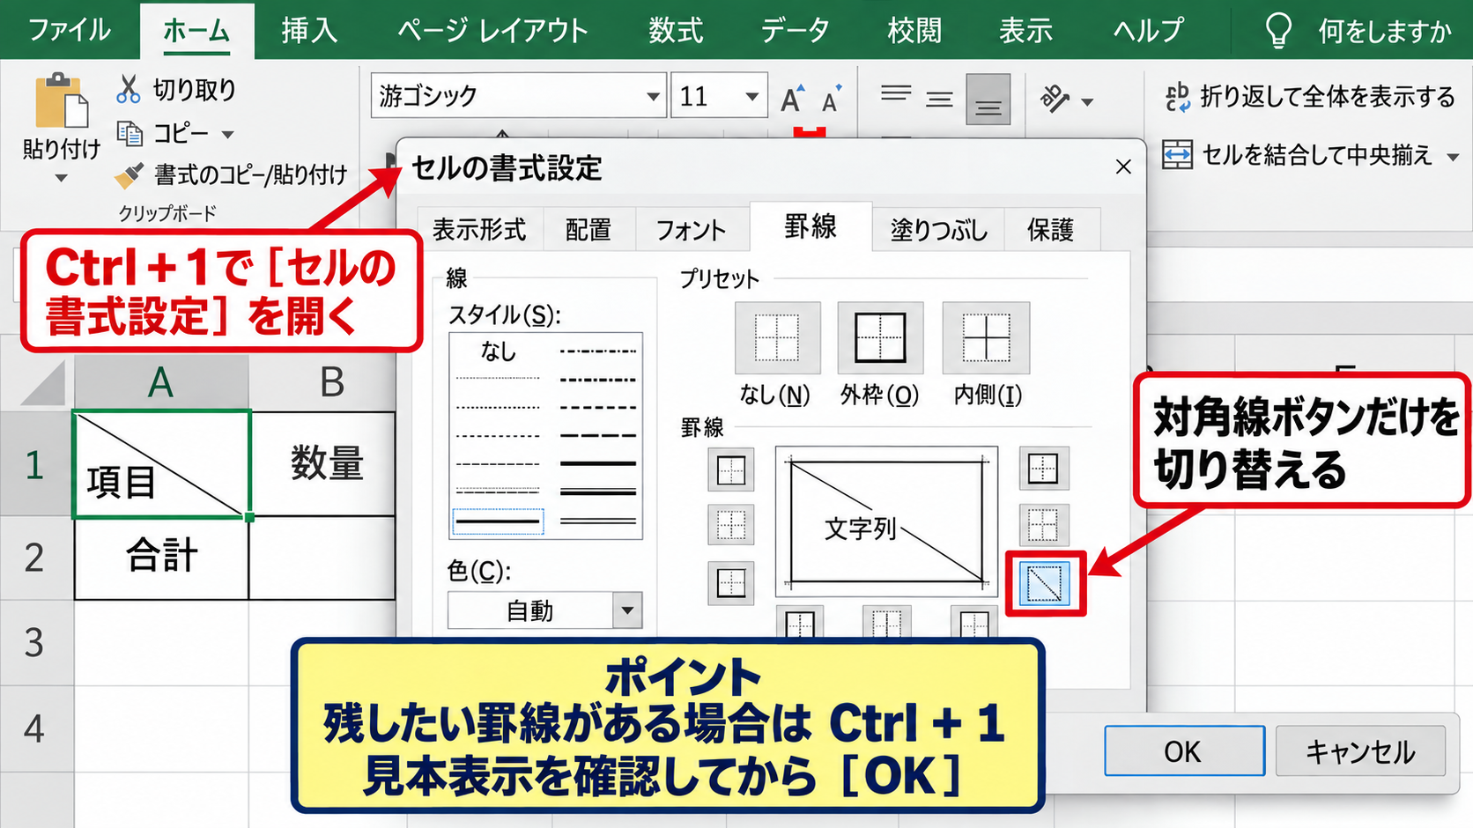Click cell B1 containing 数量

(x=322, y=463)
